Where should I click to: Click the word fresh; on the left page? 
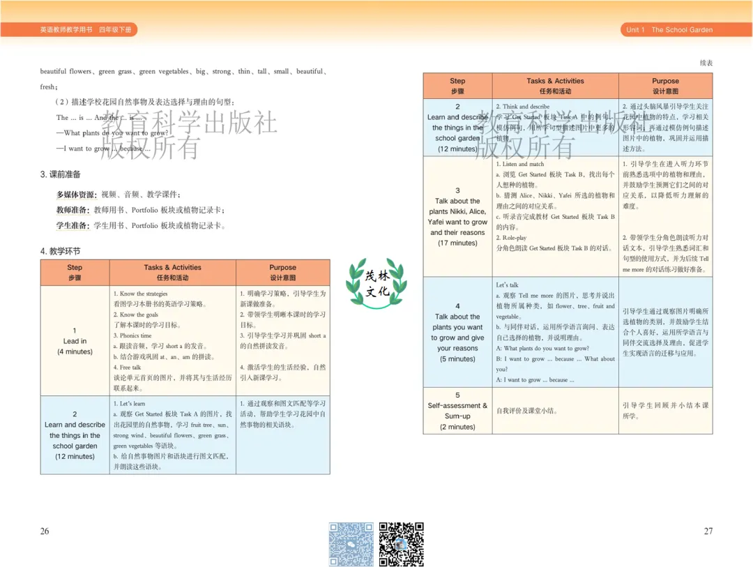point(49,87)
